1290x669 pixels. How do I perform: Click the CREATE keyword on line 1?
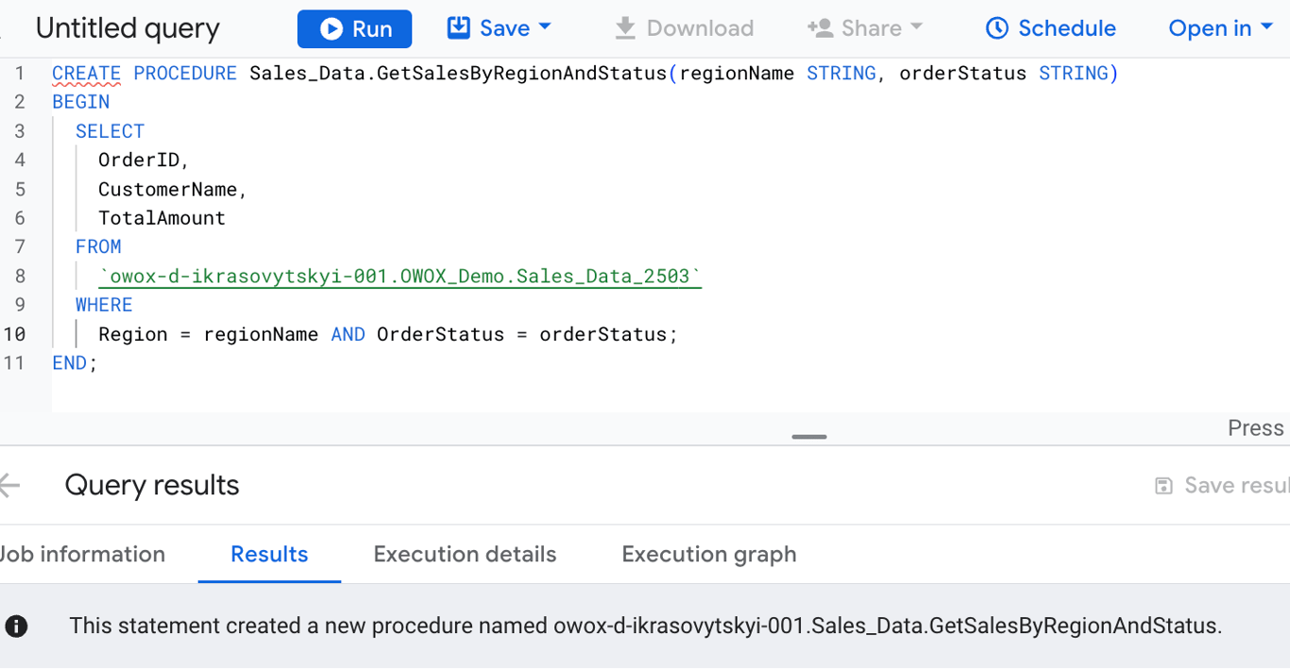86,73
